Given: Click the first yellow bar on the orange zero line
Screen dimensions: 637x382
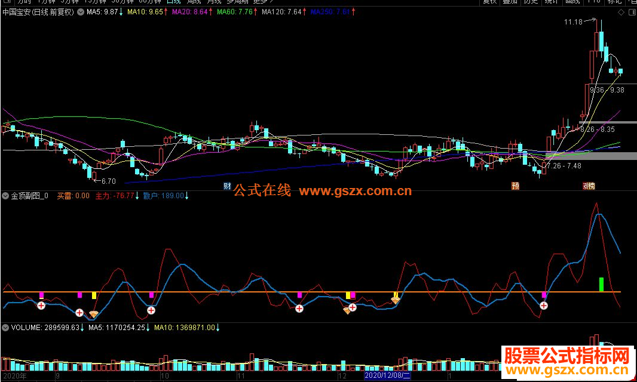Looking at the screenshot, I should (94, 295).
